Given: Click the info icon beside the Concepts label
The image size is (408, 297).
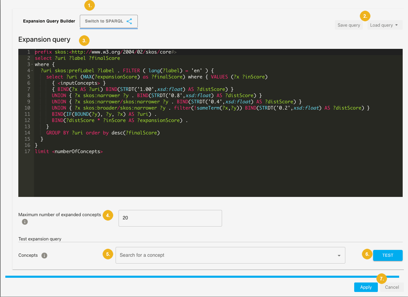Looking at the screenshot, I should (x=44, y=255).
